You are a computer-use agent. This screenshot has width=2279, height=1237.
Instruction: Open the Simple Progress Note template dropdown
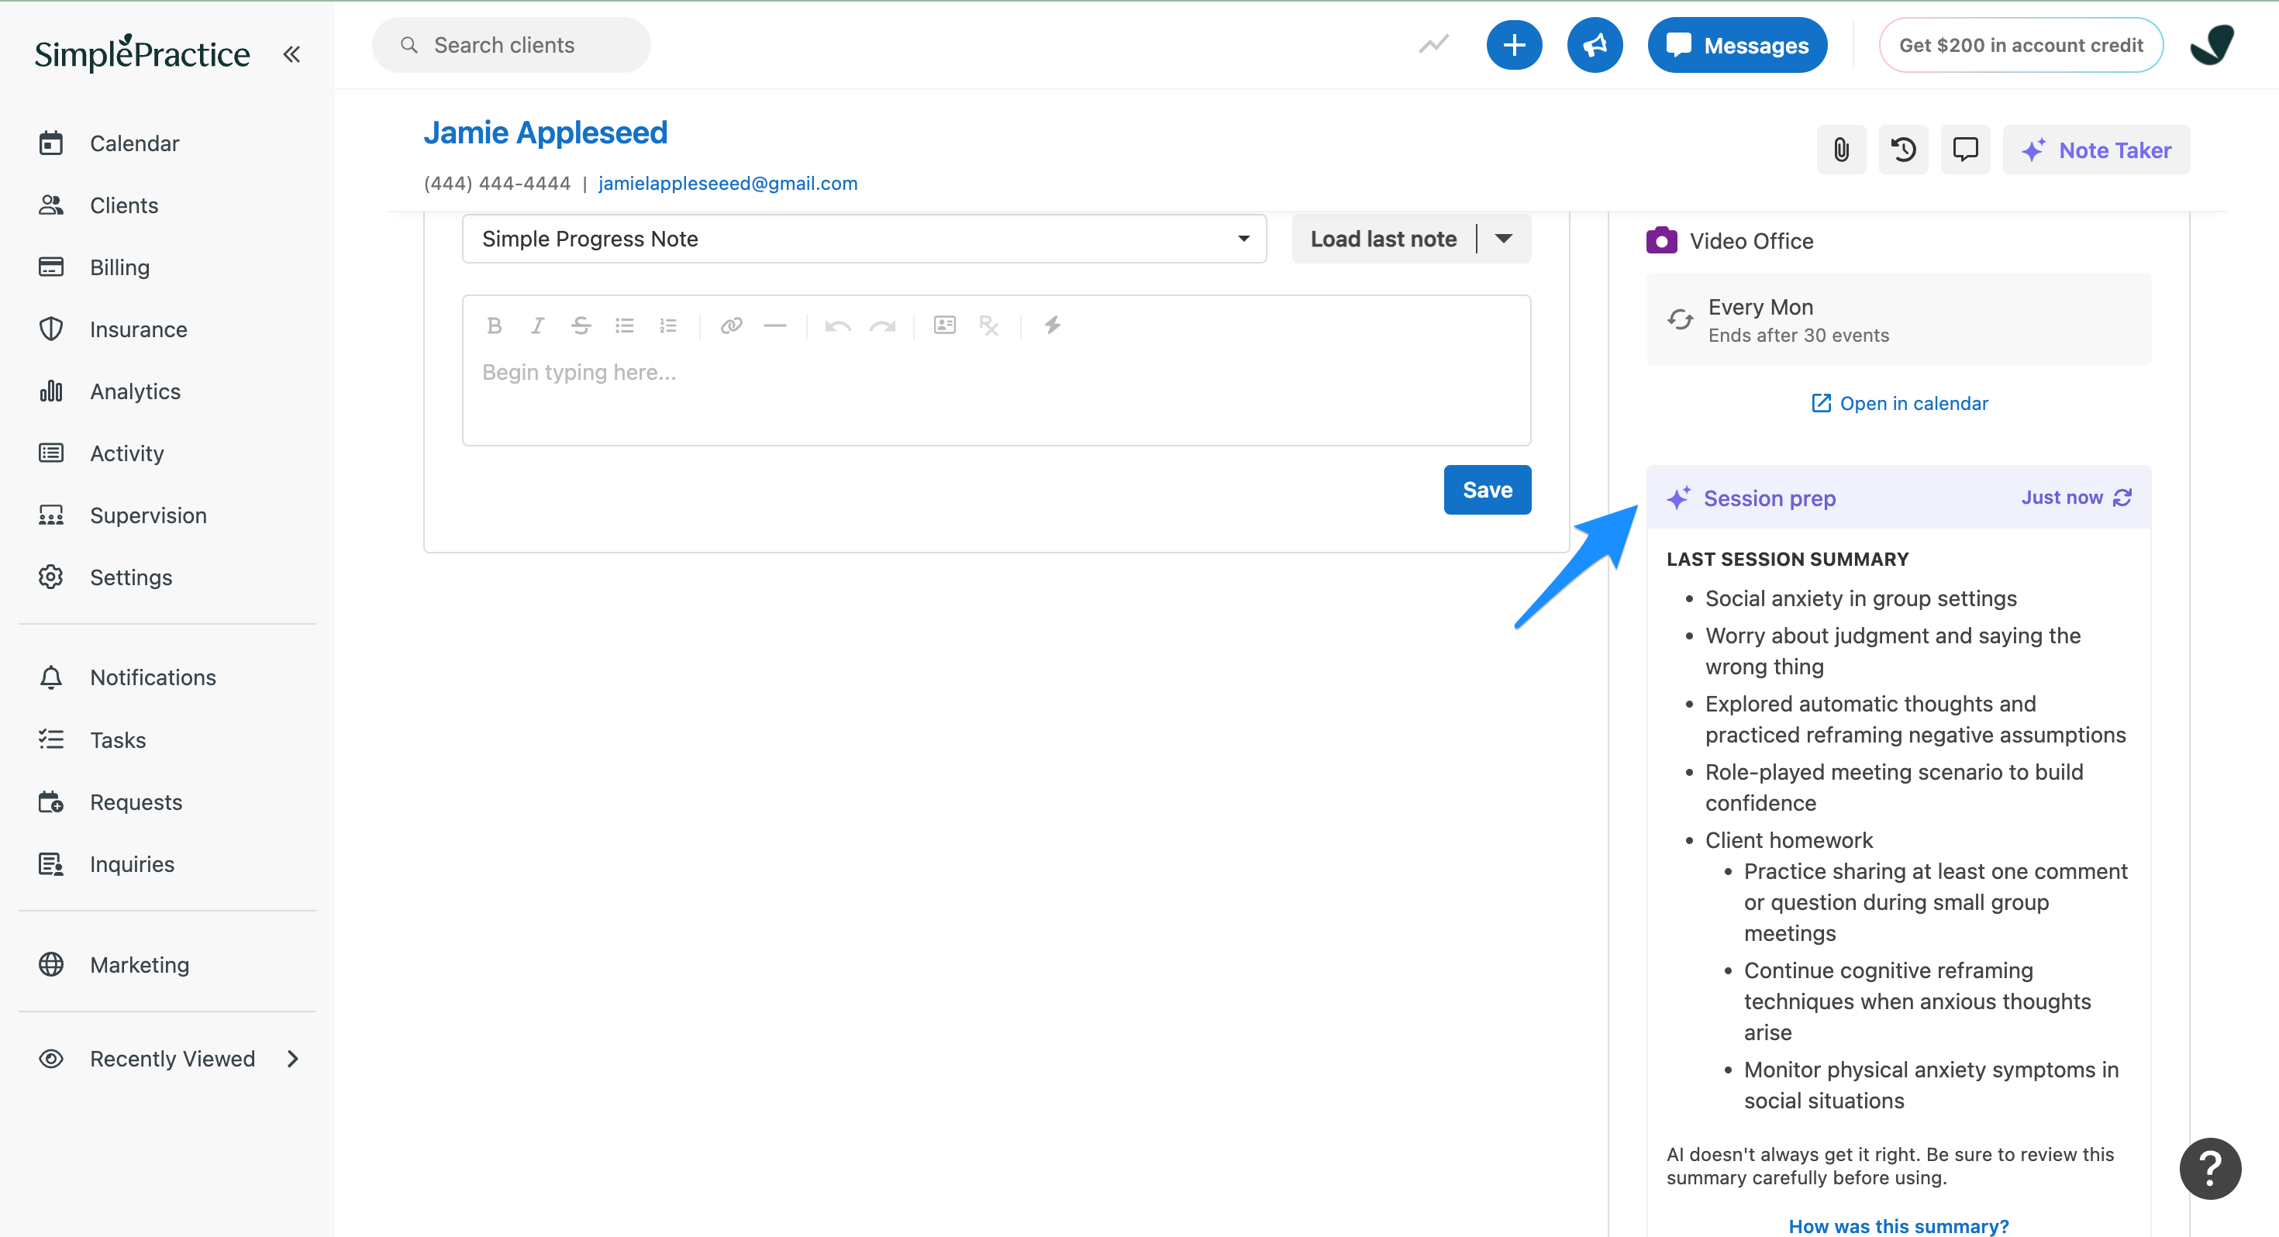tap(864, 239)
